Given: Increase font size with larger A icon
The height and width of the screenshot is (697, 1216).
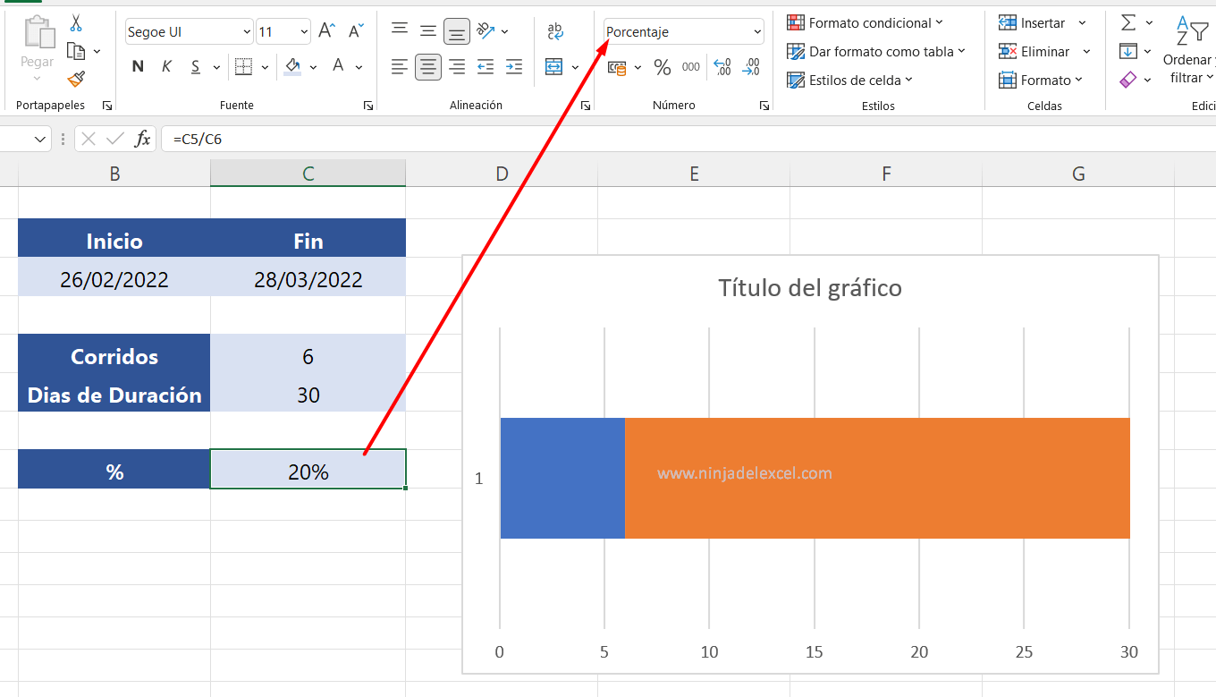Looking at the screenshot, I should [327, 31].
